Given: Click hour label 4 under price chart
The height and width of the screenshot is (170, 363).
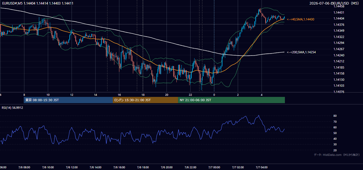Looking at the screenshot, I should [262, 95].
